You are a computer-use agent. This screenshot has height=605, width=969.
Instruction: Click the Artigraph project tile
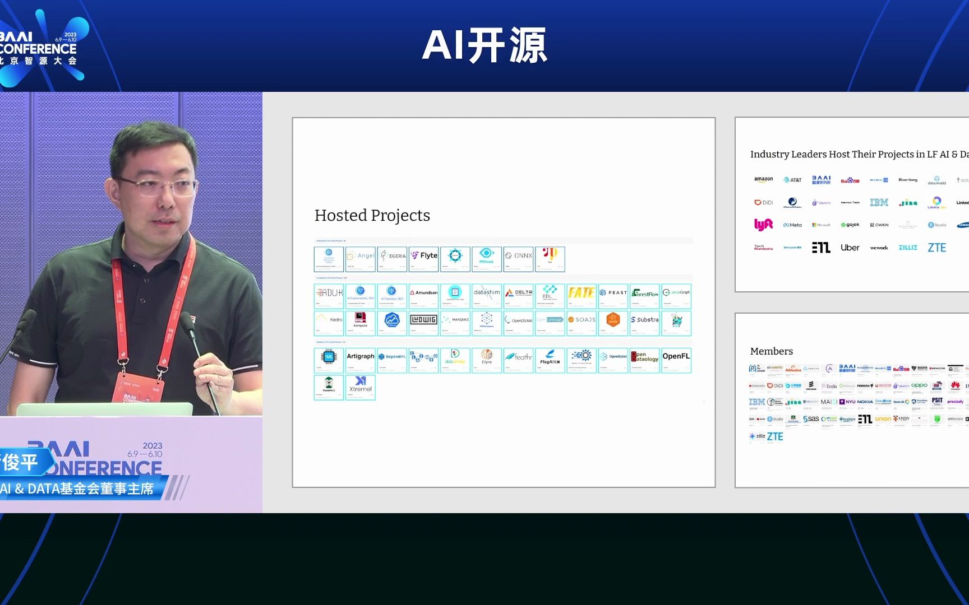[x=360, y=360]
